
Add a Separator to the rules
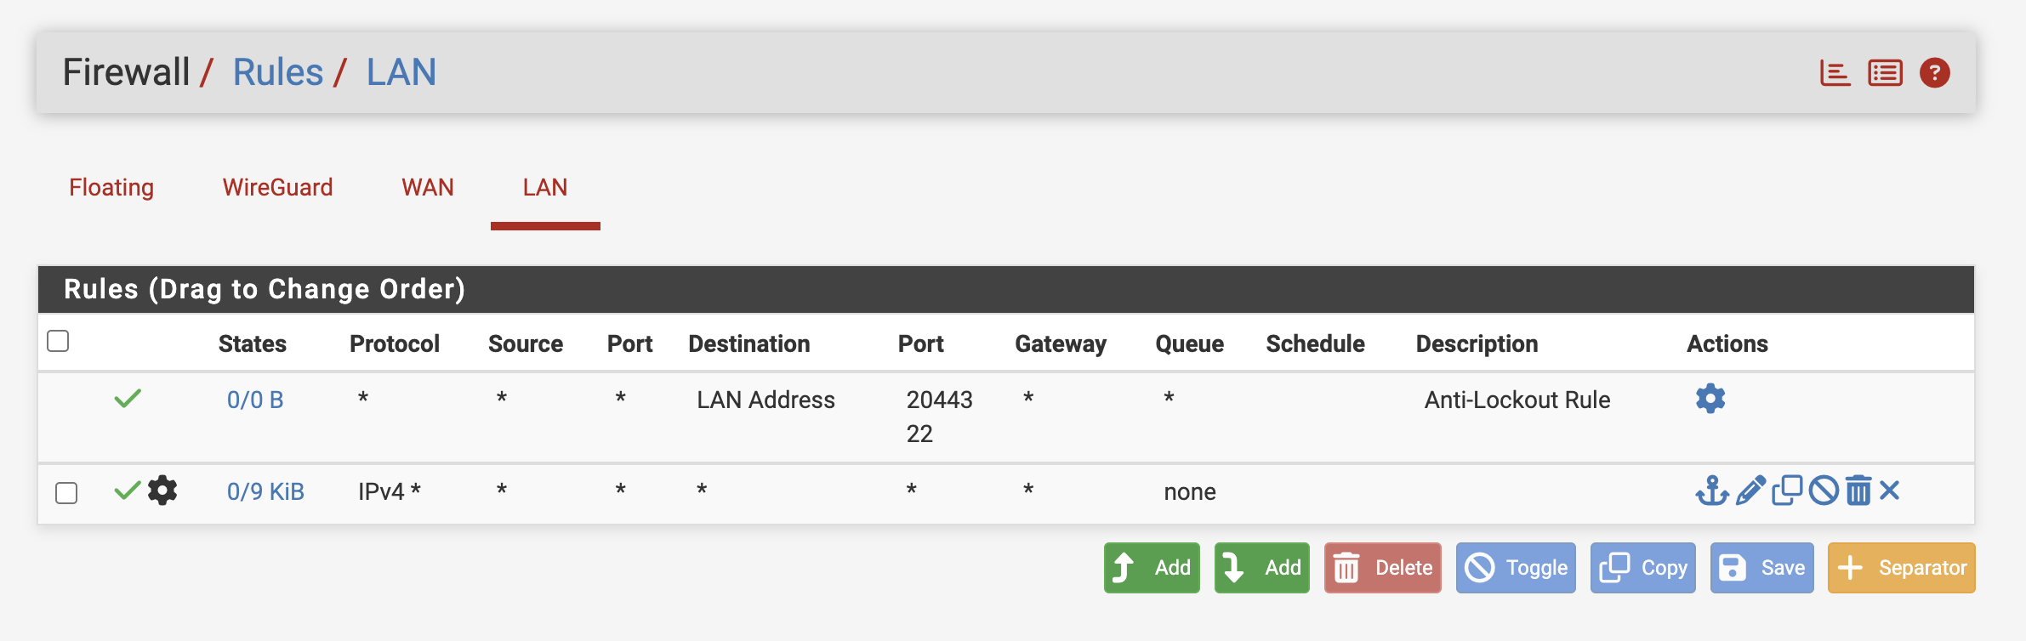pos(1901,568)
